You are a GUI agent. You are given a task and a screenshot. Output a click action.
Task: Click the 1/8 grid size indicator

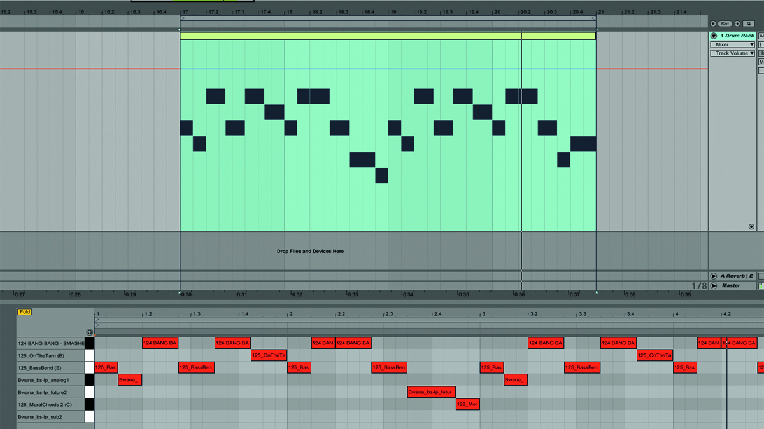pyautogui.click(x=699, y=287)
